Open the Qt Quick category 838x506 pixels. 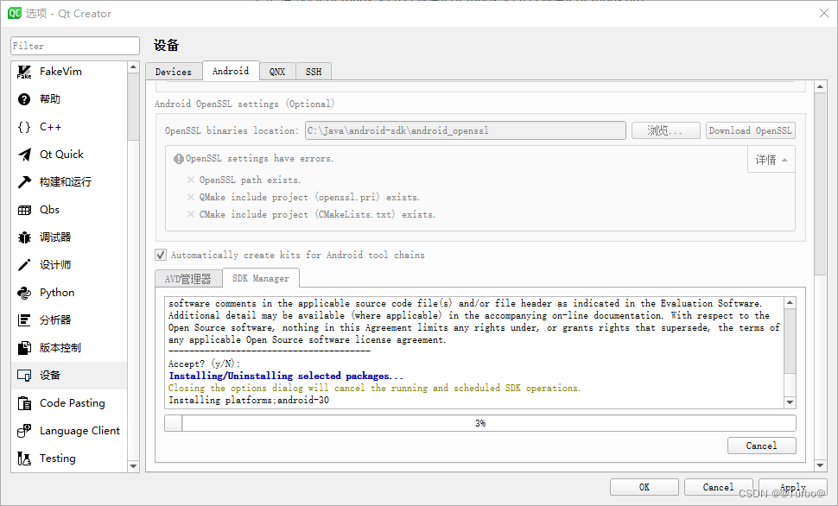[x=69, y=155]
